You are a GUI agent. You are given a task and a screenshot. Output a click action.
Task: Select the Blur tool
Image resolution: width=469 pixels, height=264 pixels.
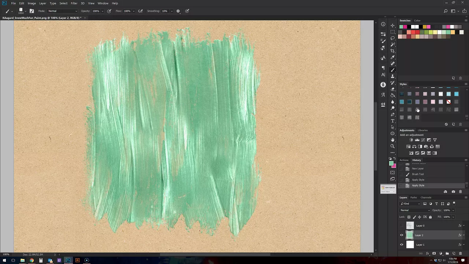pos(392,102)
